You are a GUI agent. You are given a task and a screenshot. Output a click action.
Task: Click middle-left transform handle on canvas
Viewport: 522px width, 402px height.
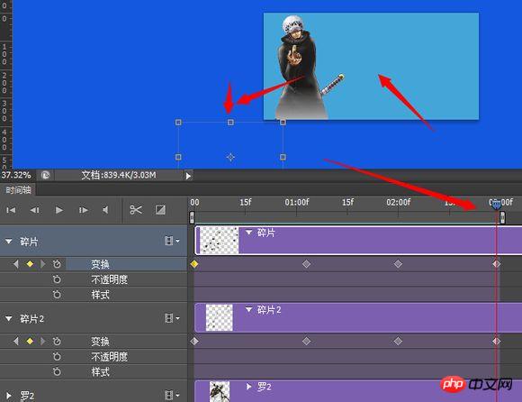pyautogui.click(x=178, y=157)
